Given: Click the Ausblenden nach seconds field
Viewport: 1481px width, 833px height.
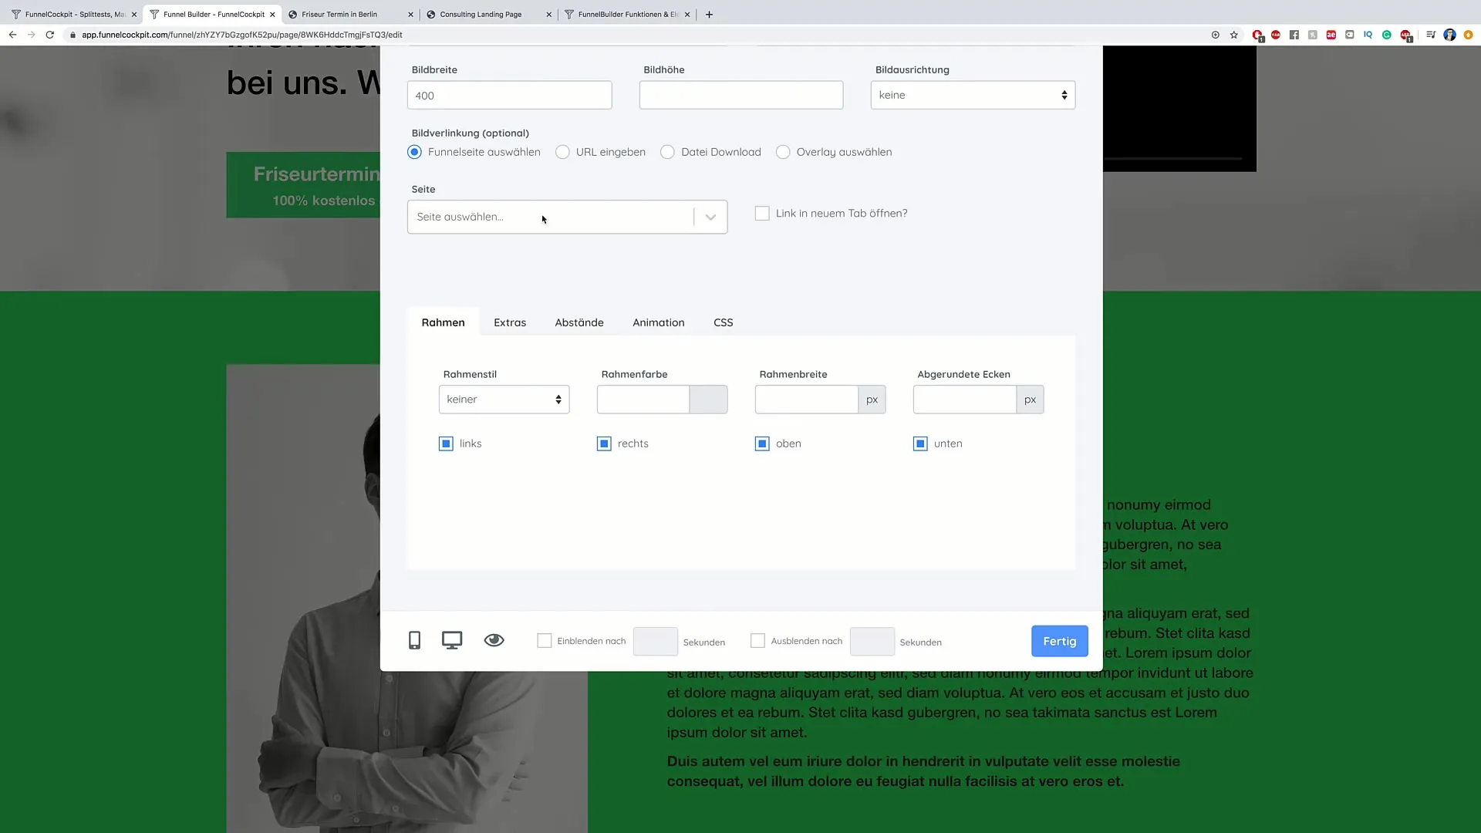Looking at the screenshot, I should pos(872,641).
